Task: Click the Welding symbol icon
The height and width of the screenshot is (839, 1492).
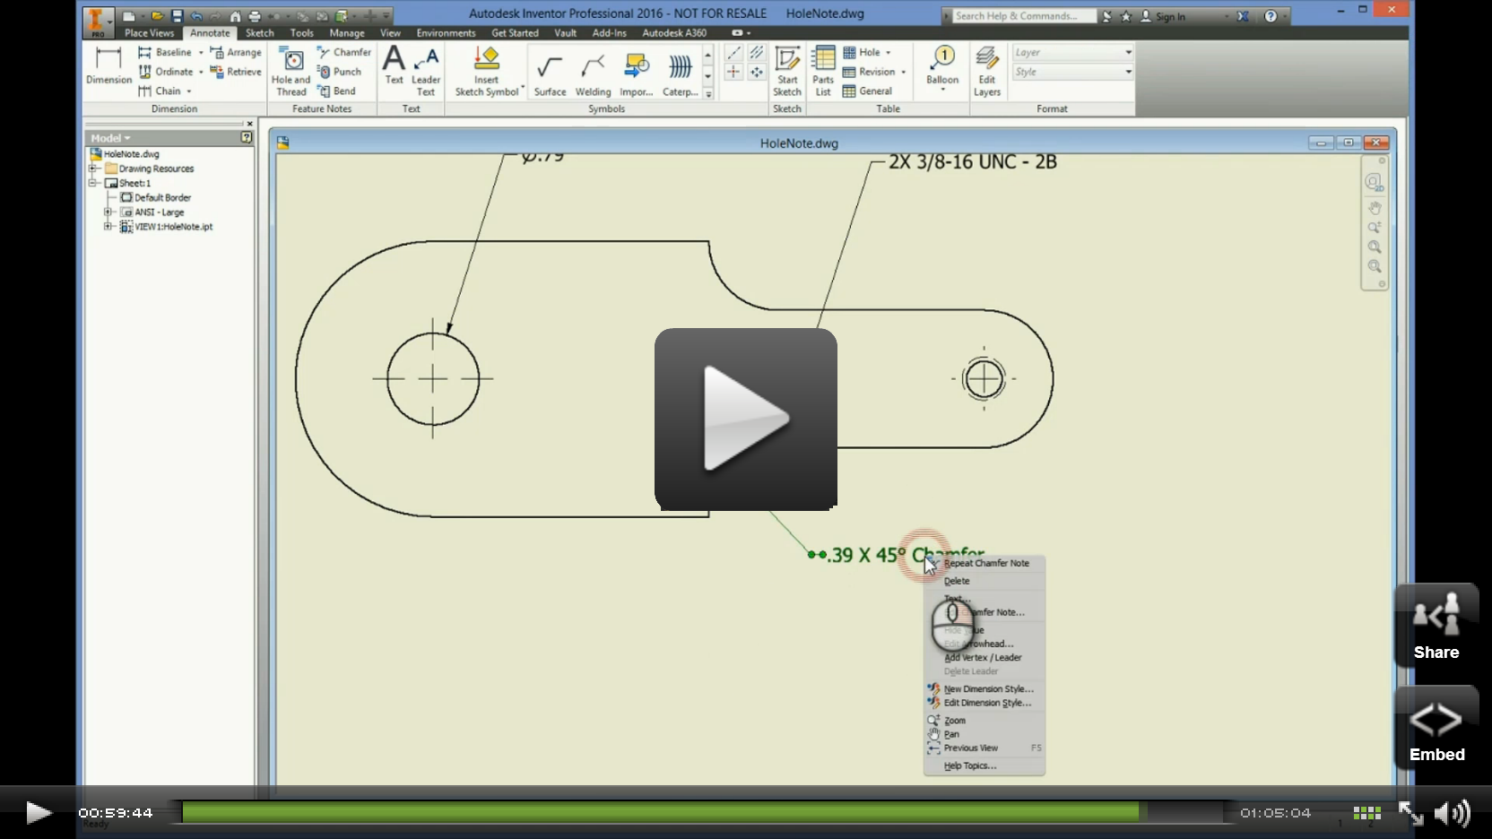Action: click(593, 74)
